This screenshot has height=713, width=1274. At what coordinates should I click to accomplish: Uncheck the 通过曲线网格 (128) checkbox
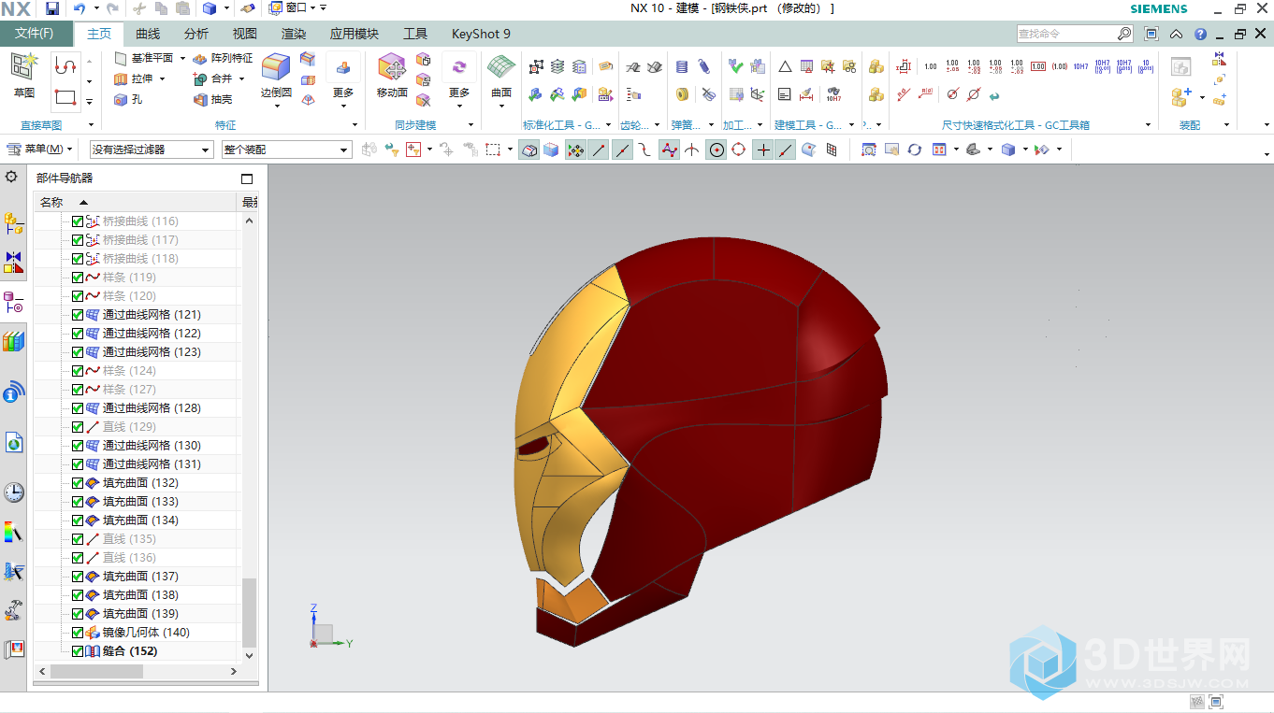(78, 408)
